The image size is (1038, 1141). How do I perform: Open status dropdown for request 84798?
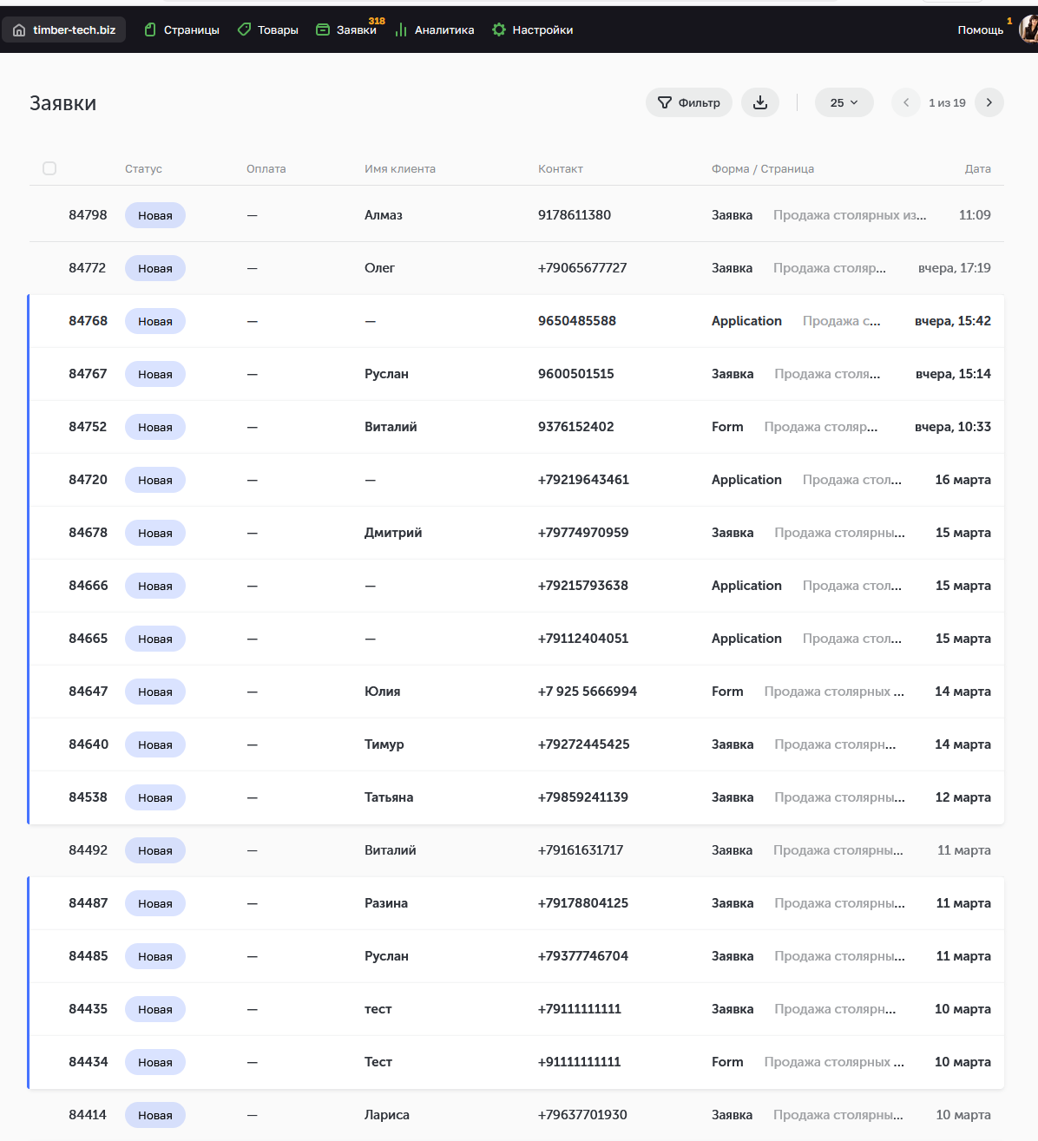(155, 215)
